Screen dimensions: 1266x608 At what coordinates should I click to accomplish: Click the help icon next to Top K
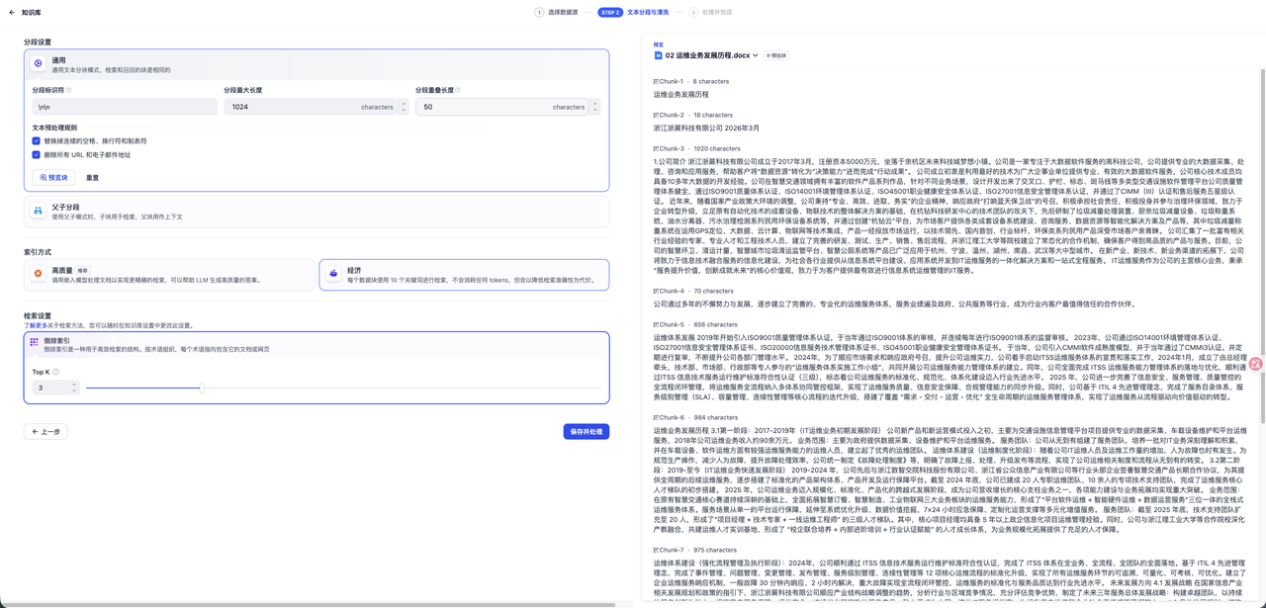pyautogui.click(x=55, y=373)
